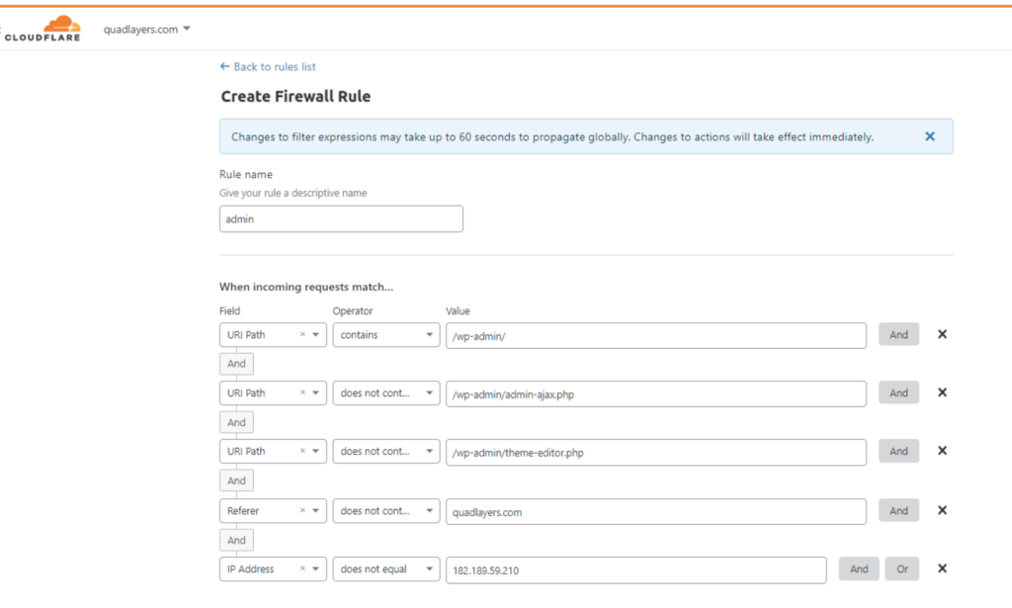The height and width of the screenshot is (608, 1012).
Task: Delete the admin-ajax.php condition row
Action: coord(942,392)
